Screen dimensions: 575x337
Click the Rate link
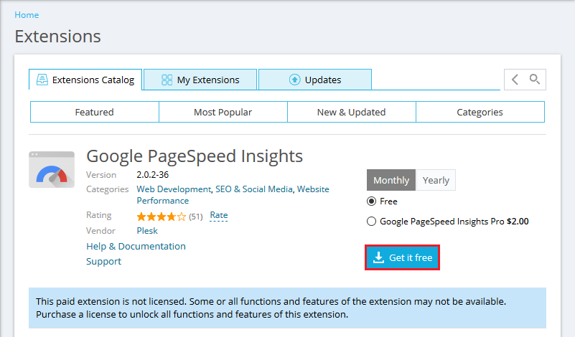(x=218, y=215)
